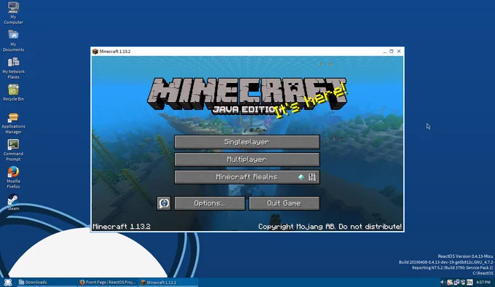Image resolution: width=495 pixels, height=287 pixels.
Task: Start a Singleplayer game
Action: 247,142
